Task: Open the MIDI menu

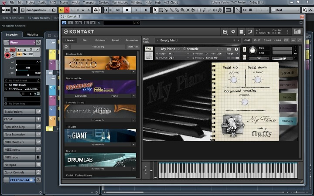Action: (53, 3)
